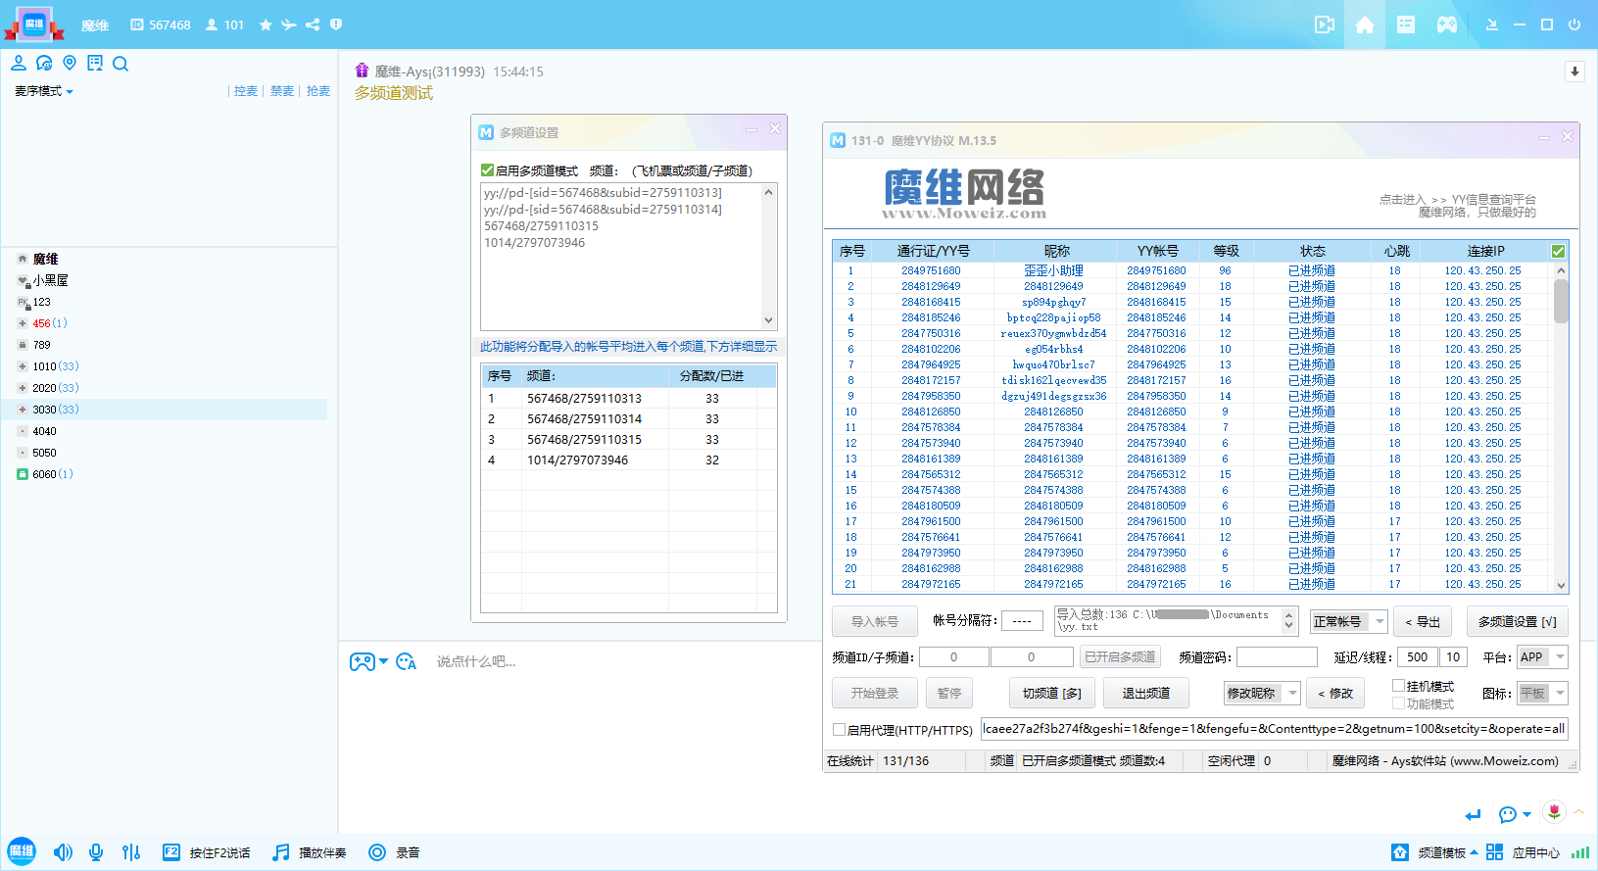The height and width of the screenshot is (871, 1598).
Task: Enable 挂机模式 checkbox
Action: pyautogui.click(x=1398, y=686)
